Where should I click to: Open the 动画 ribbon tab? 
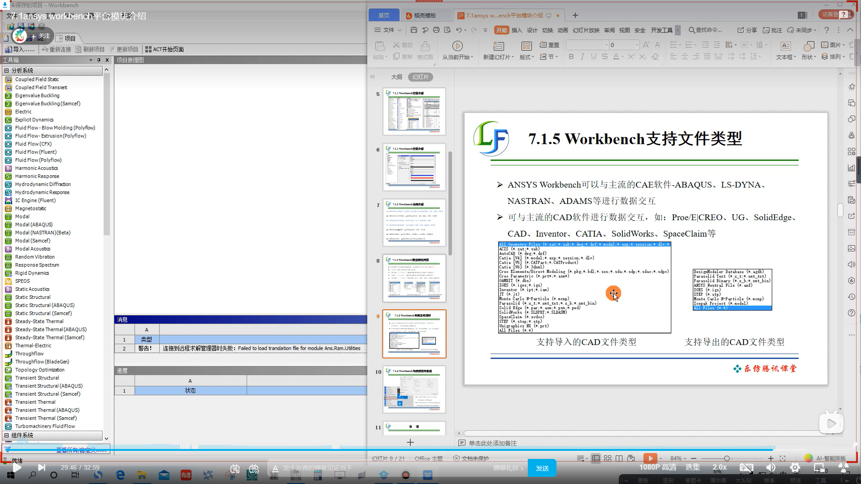pos(562,30)
